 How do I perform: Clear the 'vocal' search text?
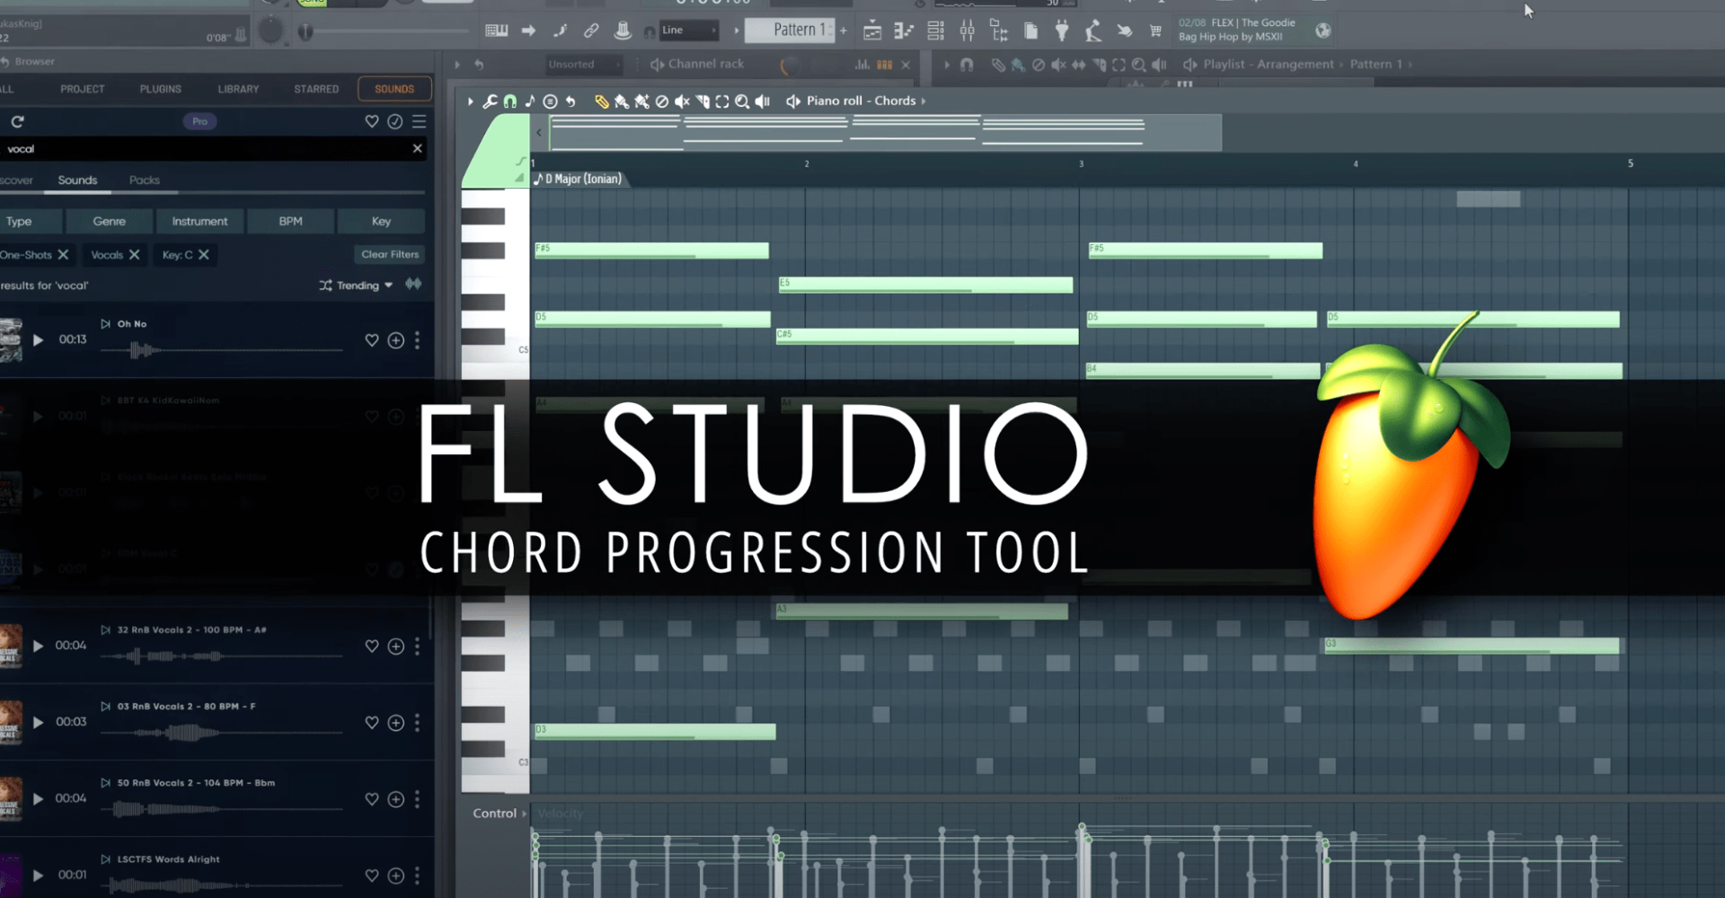click(417, 149)
